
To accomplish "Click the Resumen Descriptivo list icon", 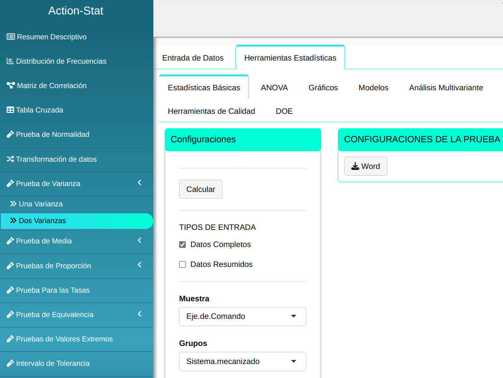I will coord(10,37).
